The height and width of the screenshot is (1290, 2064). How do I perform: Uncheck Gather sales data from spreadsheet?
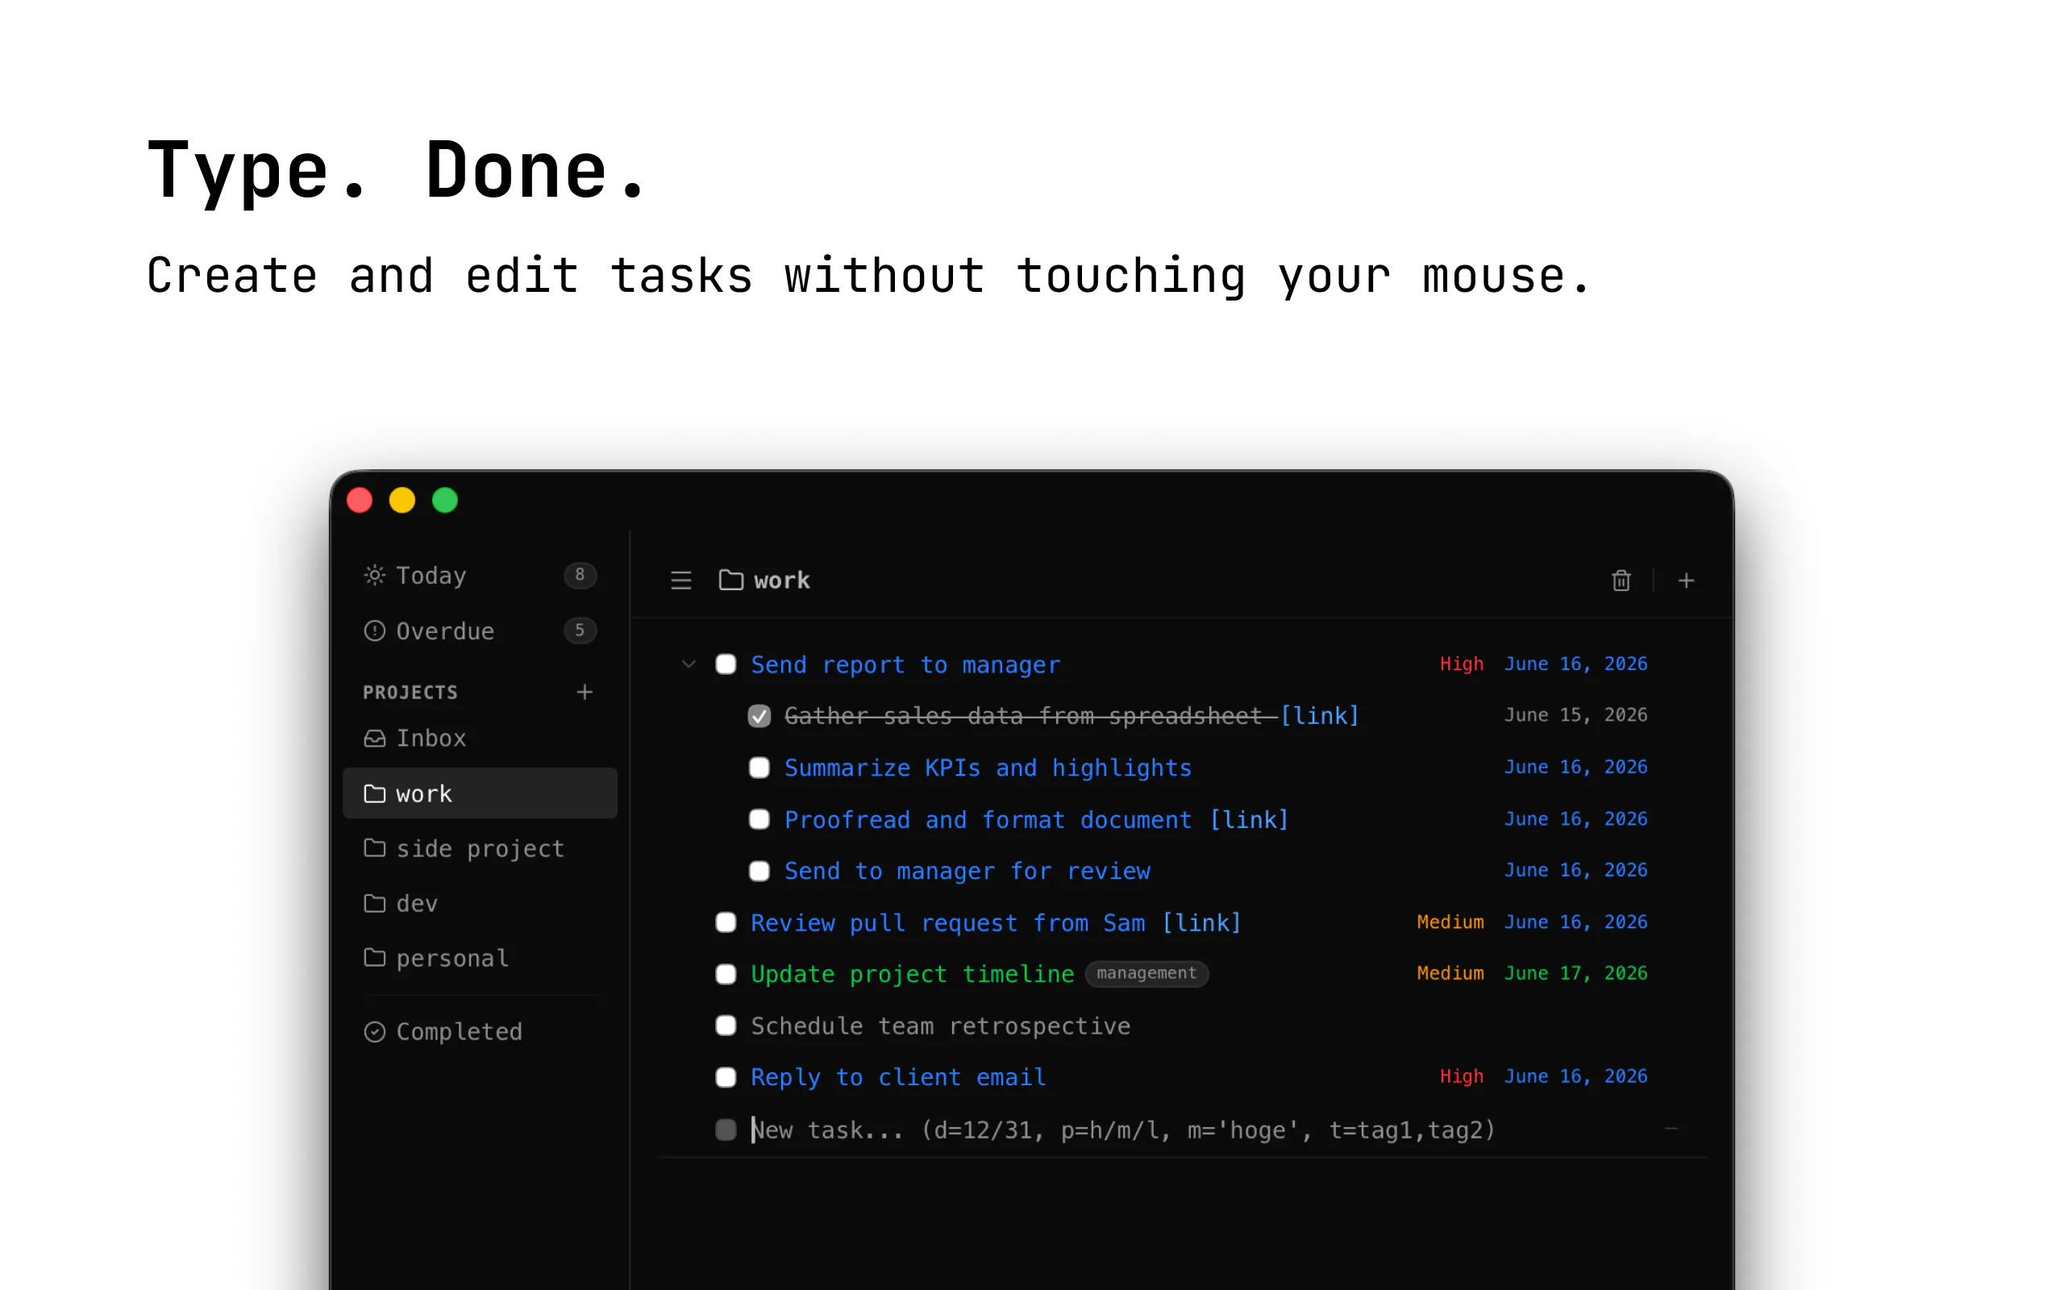point(759,716)
